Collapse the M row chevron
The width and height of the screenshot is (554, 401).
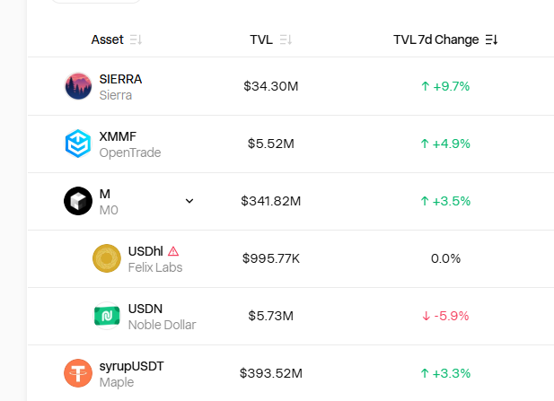coord(189,201)
